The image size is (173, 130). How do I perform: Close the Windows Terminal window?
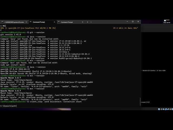click(138, 22)
